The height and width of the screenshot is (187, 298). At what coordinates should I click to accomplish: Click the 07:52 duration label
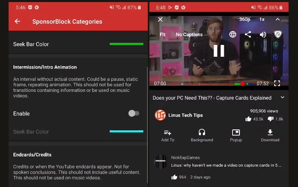pyautogui.click(x=263, y=84)
